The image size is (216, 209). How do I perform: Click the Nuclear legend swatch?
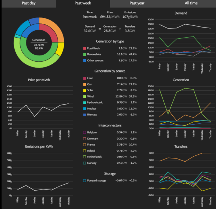click(x=84, y=109)
